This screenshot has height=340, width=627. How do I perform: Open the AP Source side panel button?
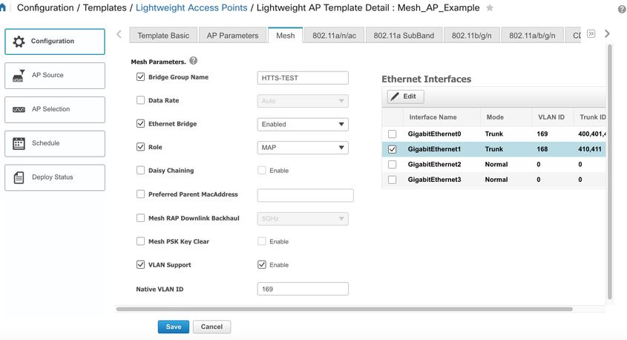(55, 76)
